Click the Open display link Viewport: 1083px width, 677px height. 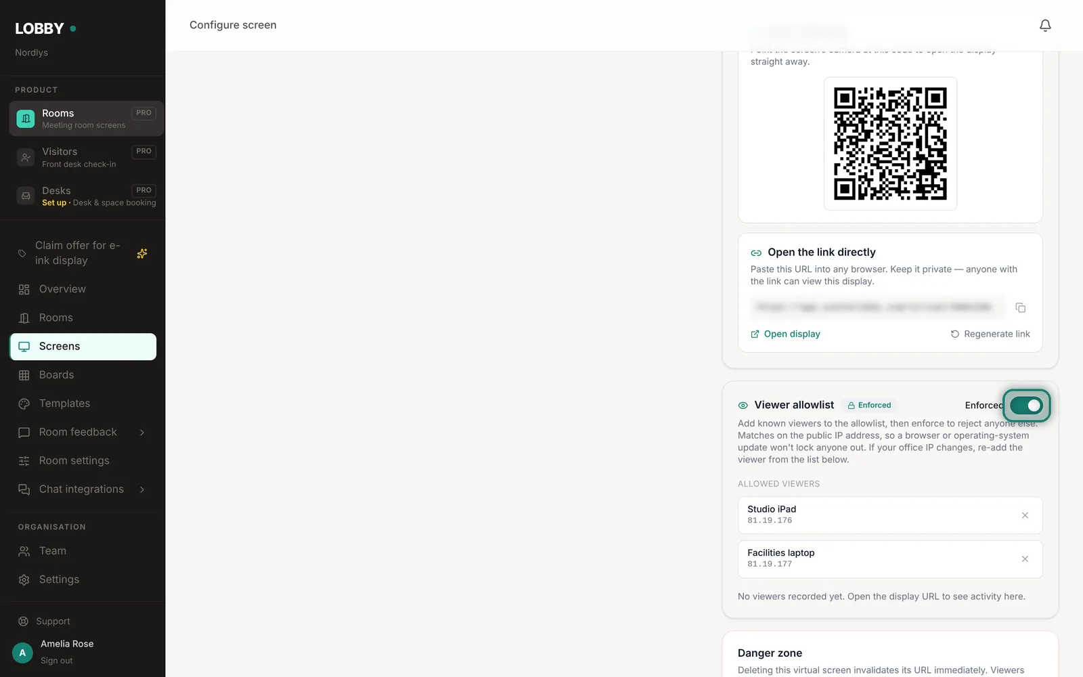[785, 334]
